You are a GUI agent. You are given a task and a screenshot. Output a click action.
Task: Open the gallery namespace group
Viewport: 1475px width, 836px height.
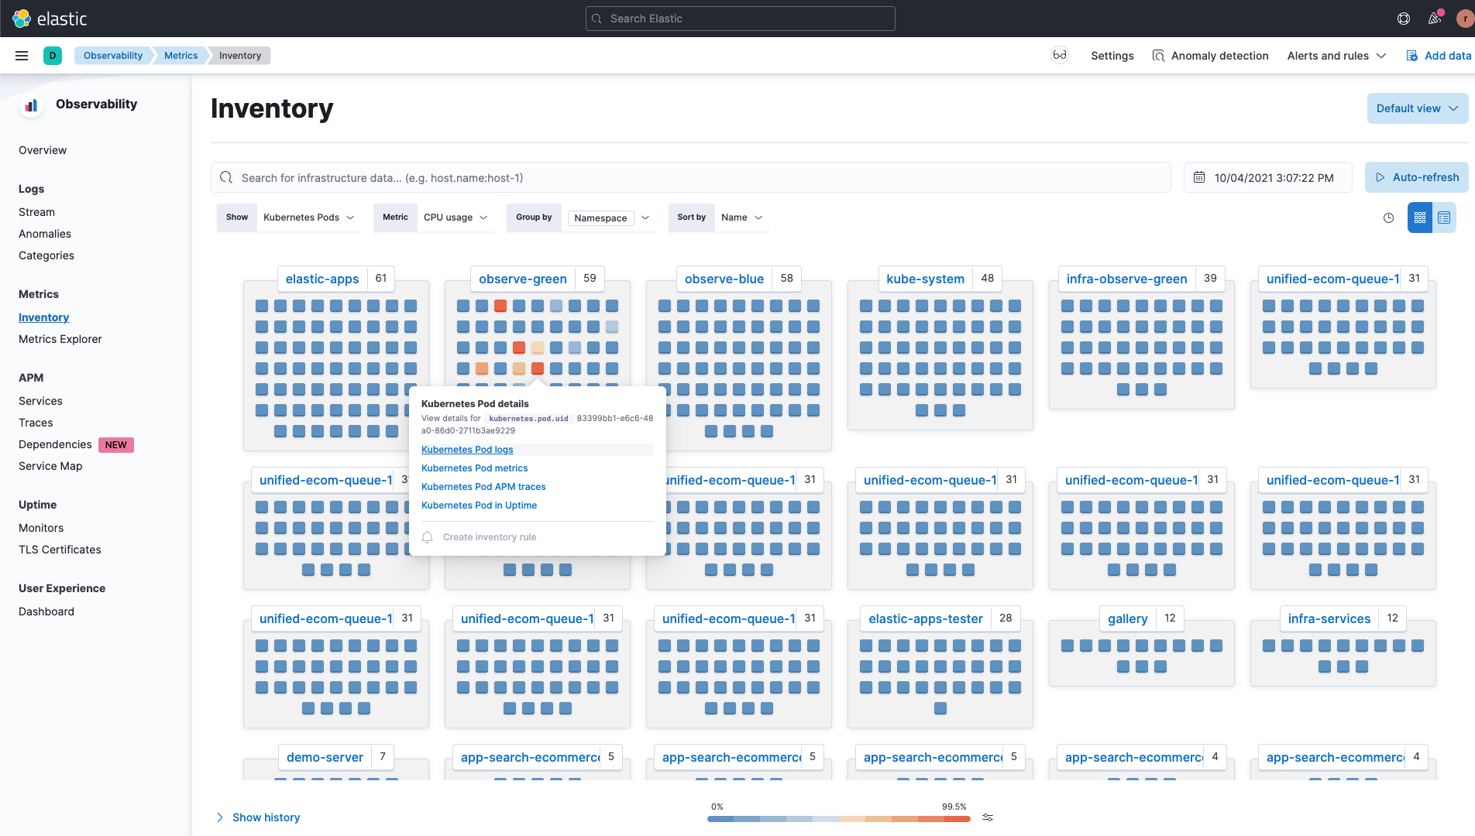point(1128,618)
